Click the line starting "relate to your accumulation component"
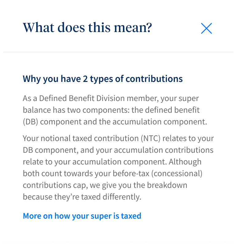This screenshot has width=236, height=247. [112, 162]
